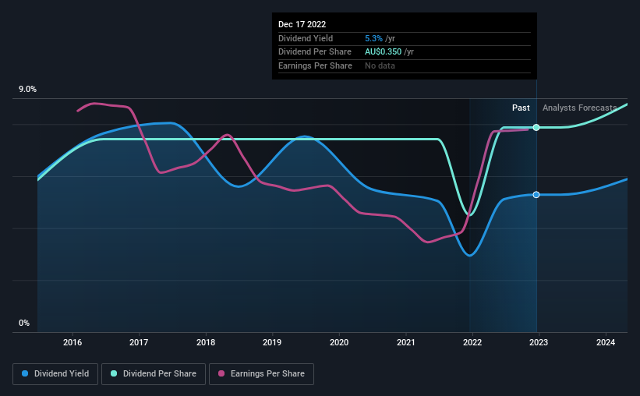This screenshot has height=396, width=640.
Task: Click the Analysts Forecasts label
Action: point(580,108)
